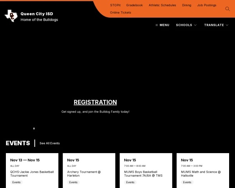
Task: Pause the slideshow with the pause icon
Action: coord(34,128)
